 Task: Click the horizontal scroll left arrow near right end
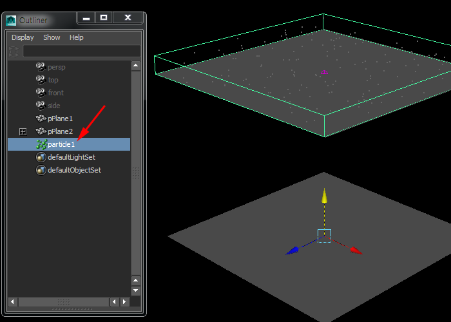click(x=115, y=301)
